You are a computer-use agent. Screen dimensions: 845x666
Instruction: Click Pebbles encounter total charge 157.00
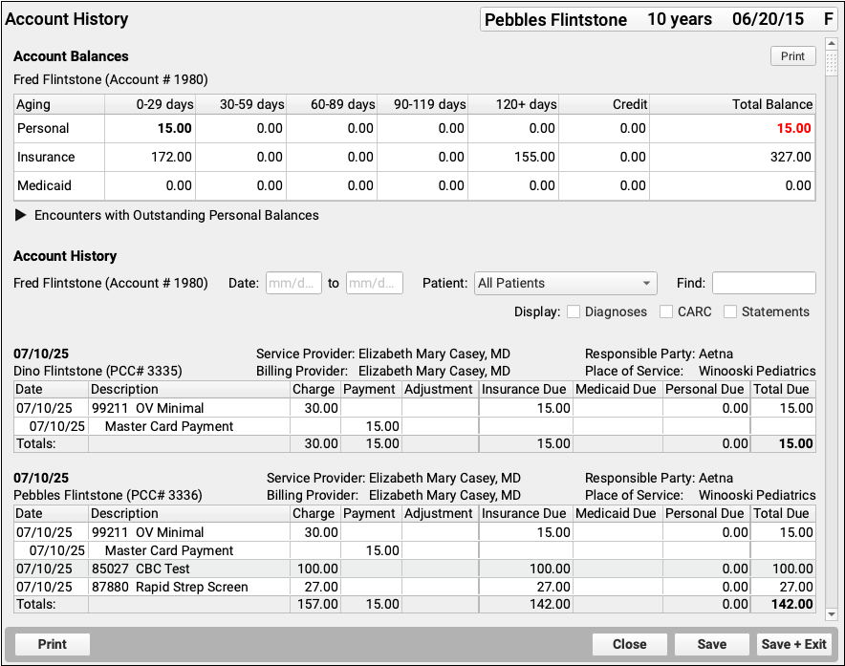click(317, 605)
